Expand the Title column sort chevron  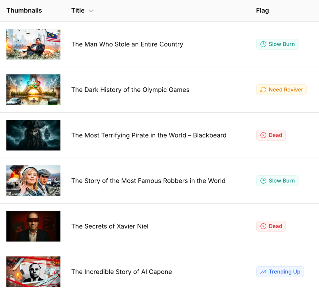[91, 11]
